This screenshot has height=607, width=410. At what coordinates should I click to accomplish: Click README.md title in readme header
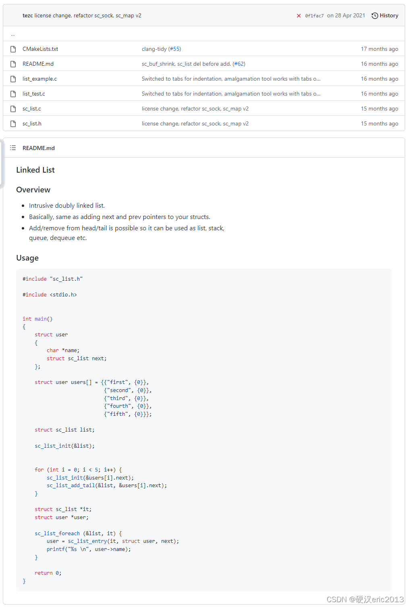(x=39, y=148)
